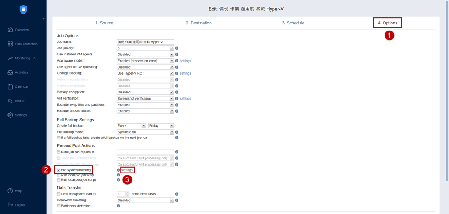Open Data Protection in sidebar
The height and width of the screenshot is (214, 449).
tap(26, 44)
